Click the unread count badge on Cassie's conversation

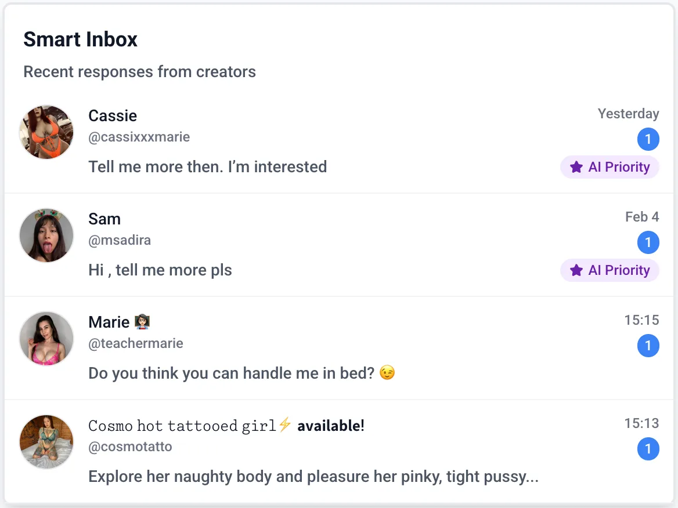pyautogui.click(x=648, y=139)
